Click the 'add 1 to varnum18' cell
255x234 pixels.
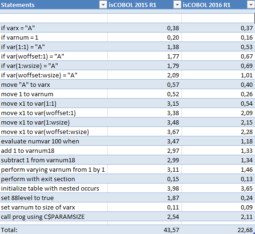pos(54,150)
